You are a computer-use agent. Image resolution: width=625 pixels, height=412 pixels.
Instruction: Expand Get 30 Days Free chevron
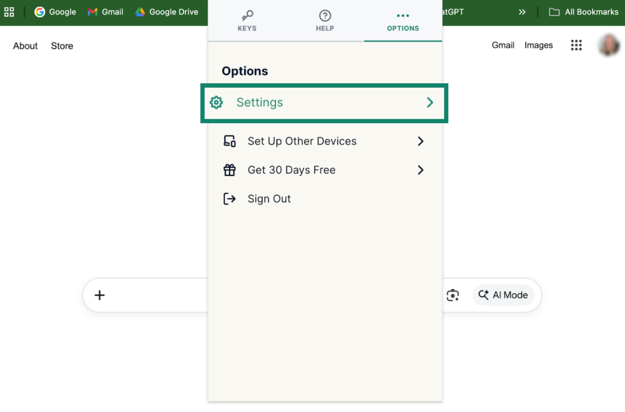[x=421, y=170]
